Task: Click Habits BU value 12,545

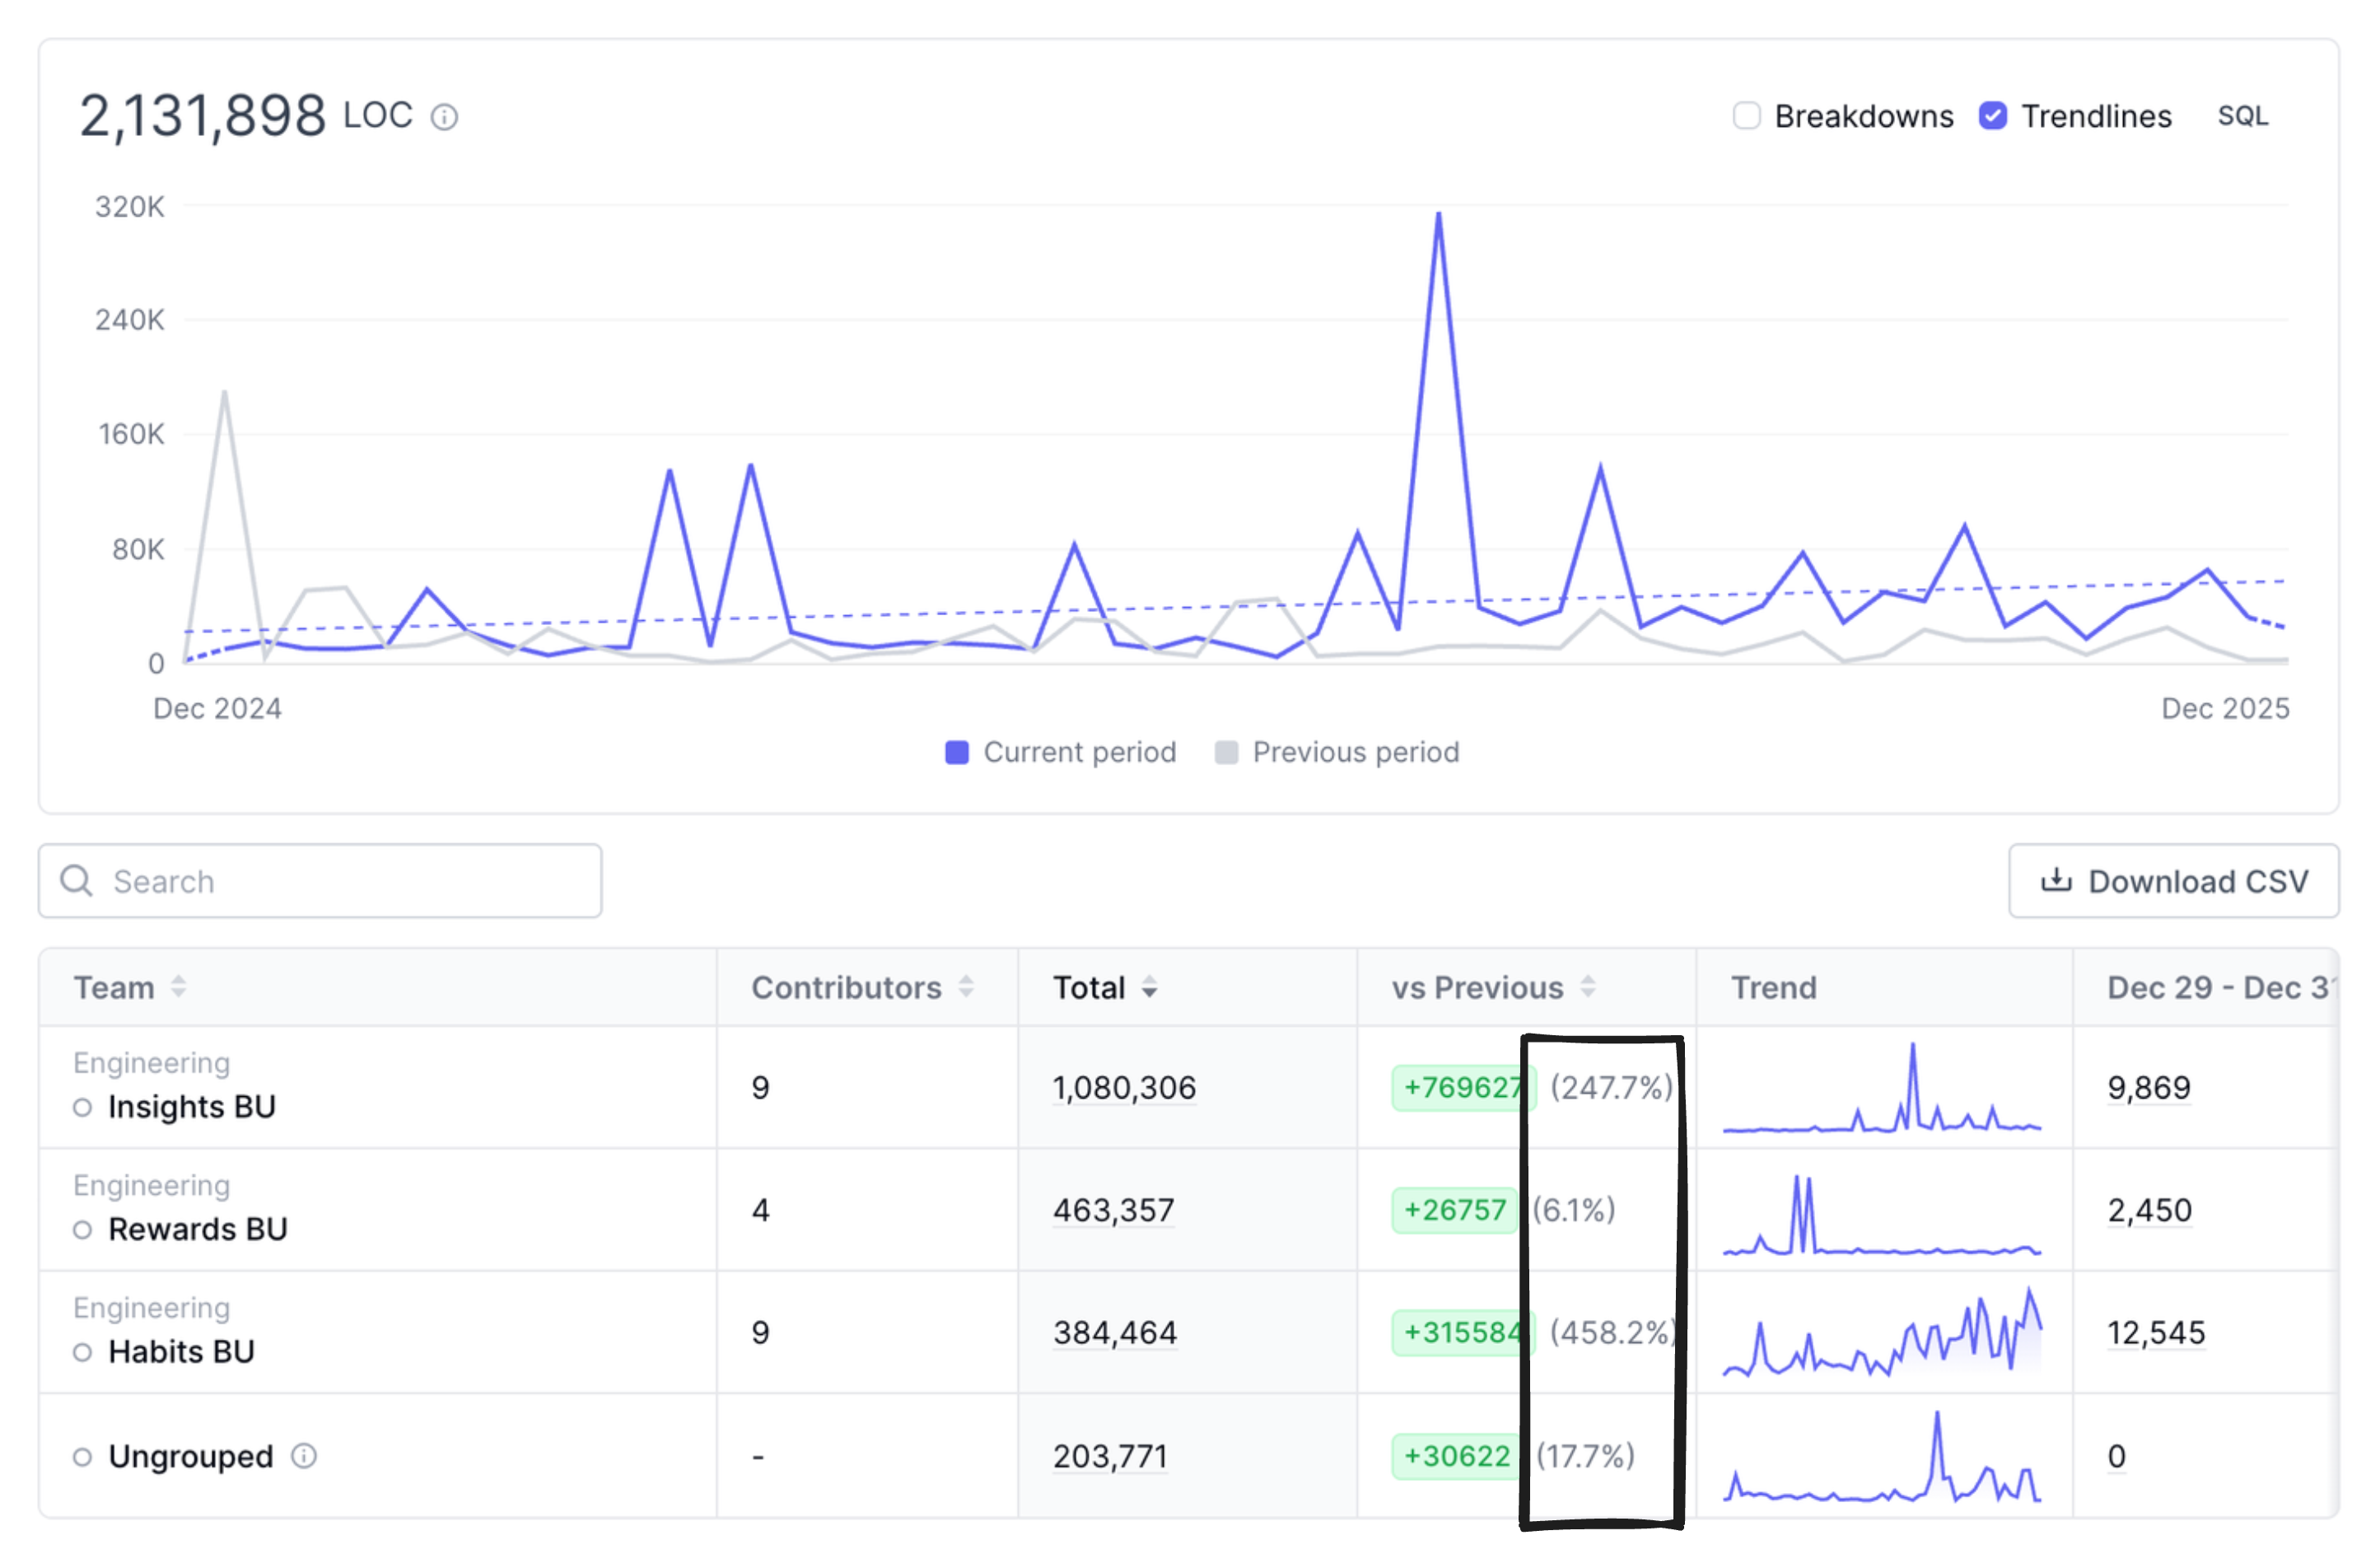Action: [x=2155, y=1333]
